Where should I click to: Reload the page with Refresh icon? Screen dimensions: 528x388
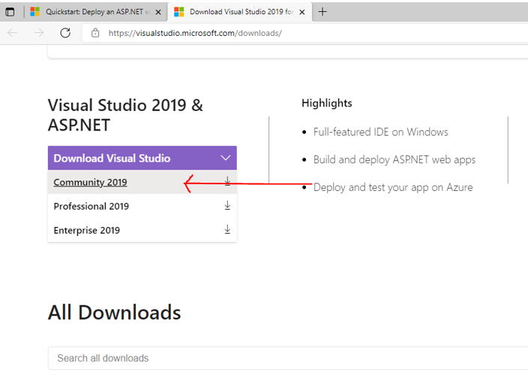point(65,33)
